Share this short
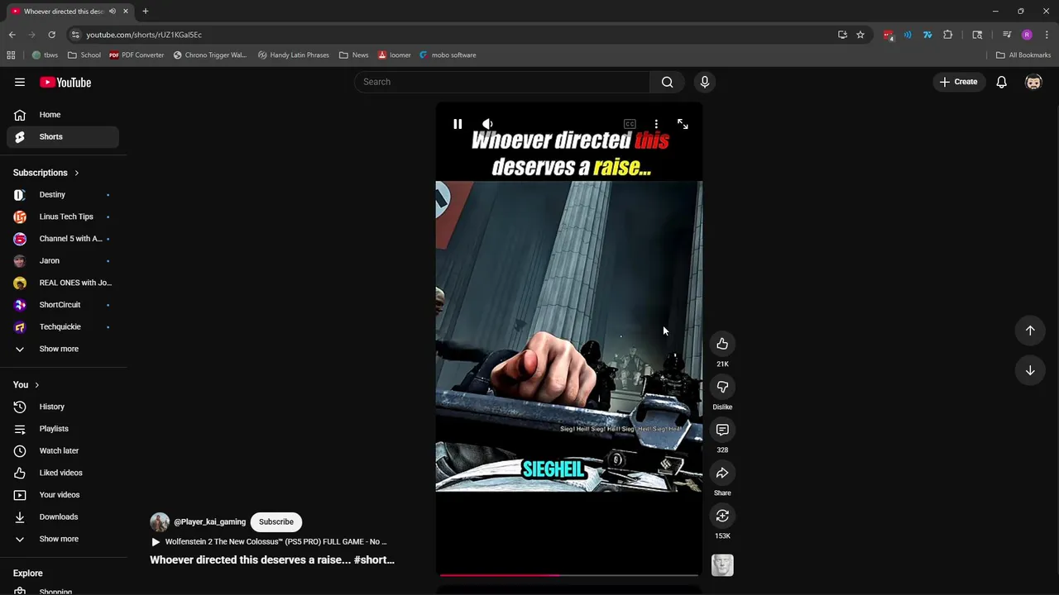Image resolution: width=1059 pixels, height=595 pixels. point(722,473)
